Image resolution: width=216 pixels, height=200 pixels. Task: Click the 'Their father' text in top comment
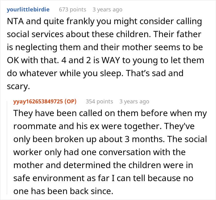tap(177, 34)
